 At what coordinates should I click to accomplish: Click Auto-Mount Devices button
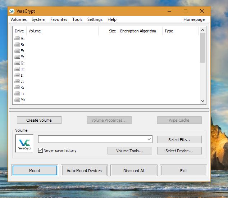(84, 171)
